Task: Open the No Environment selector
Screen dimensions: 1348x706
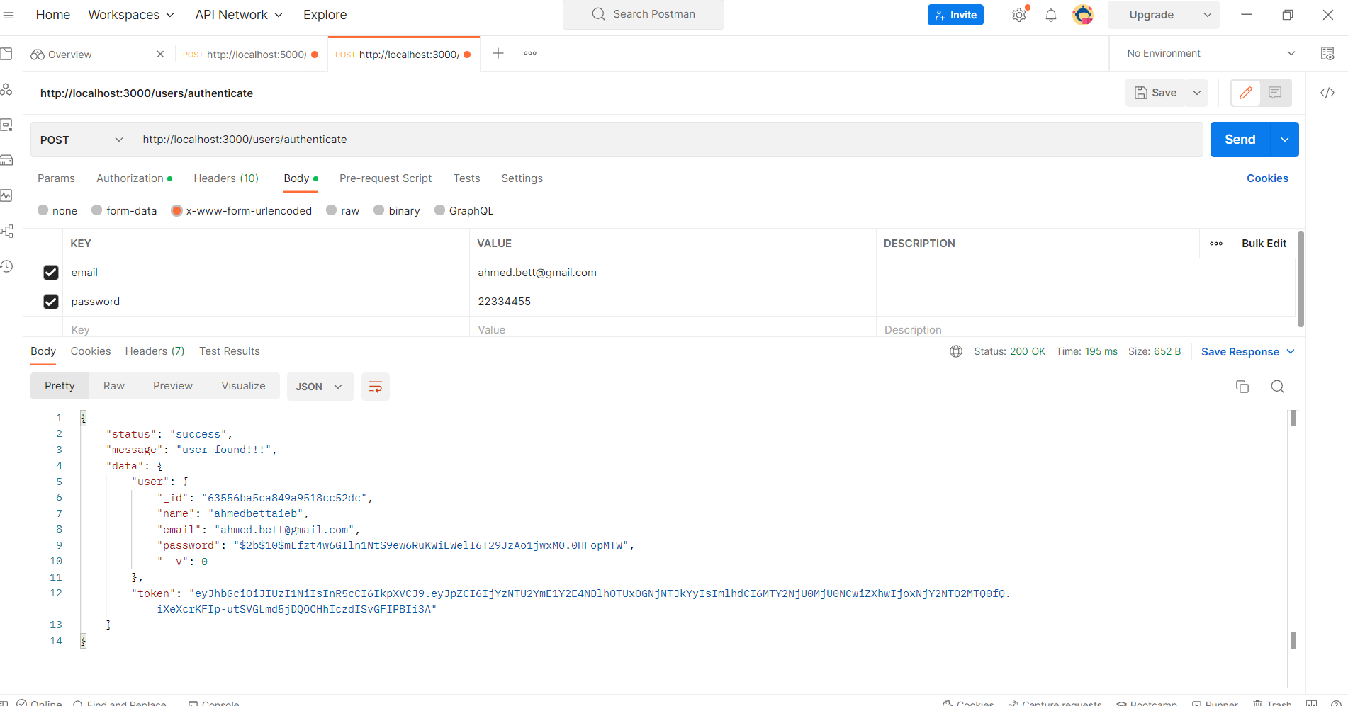Action: click(x=1211, y=53)
